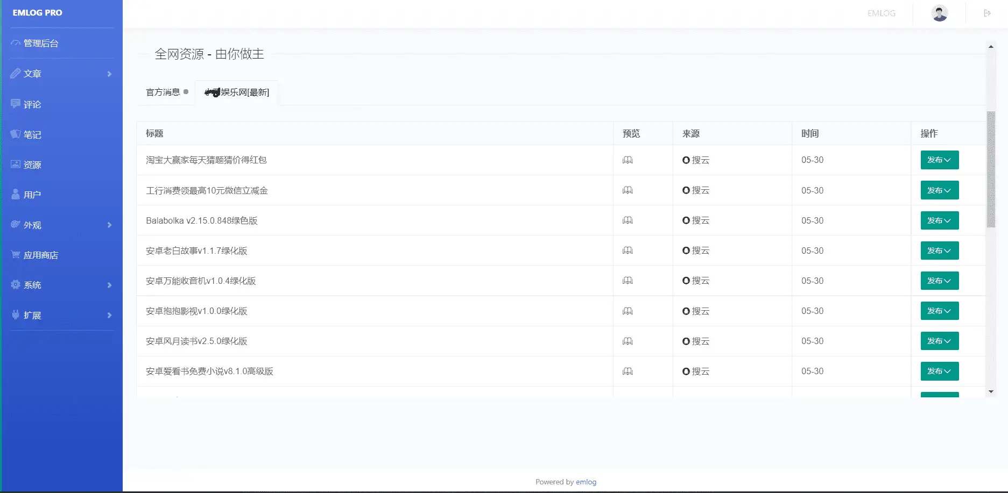
Task: Expand the 系统 sidebar menu
Action: point(61,285)
